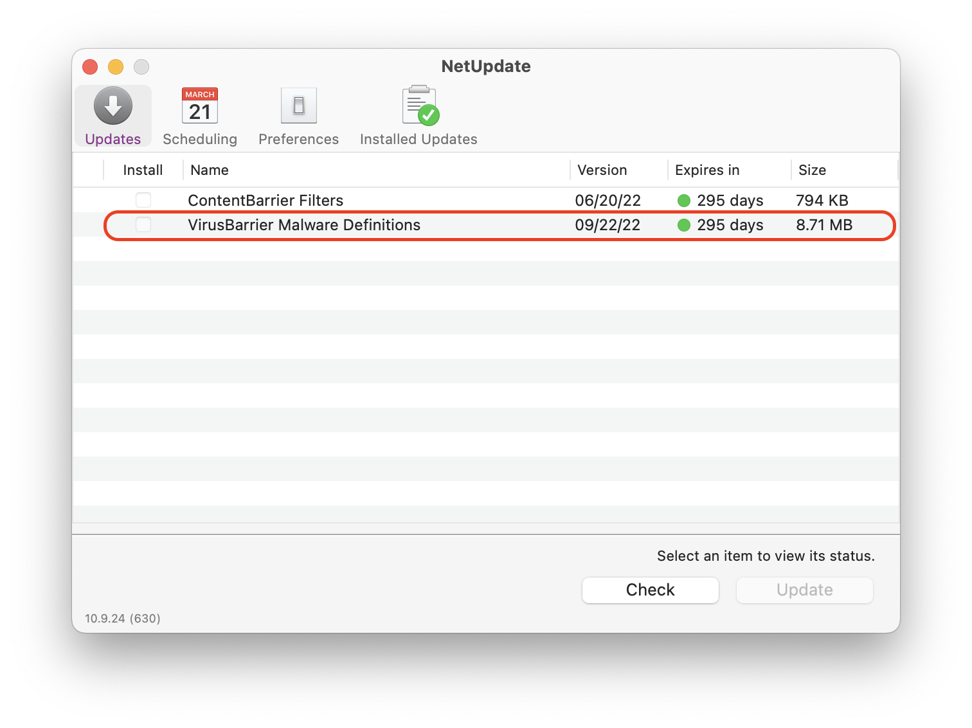Open the Scheduling calendar icon

pos(200,105)
